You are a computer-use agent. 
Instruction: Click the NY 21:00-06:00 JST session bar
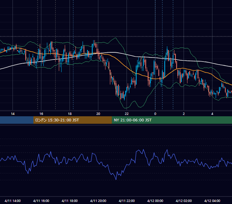pyautogui.click(x=172, y=120)
